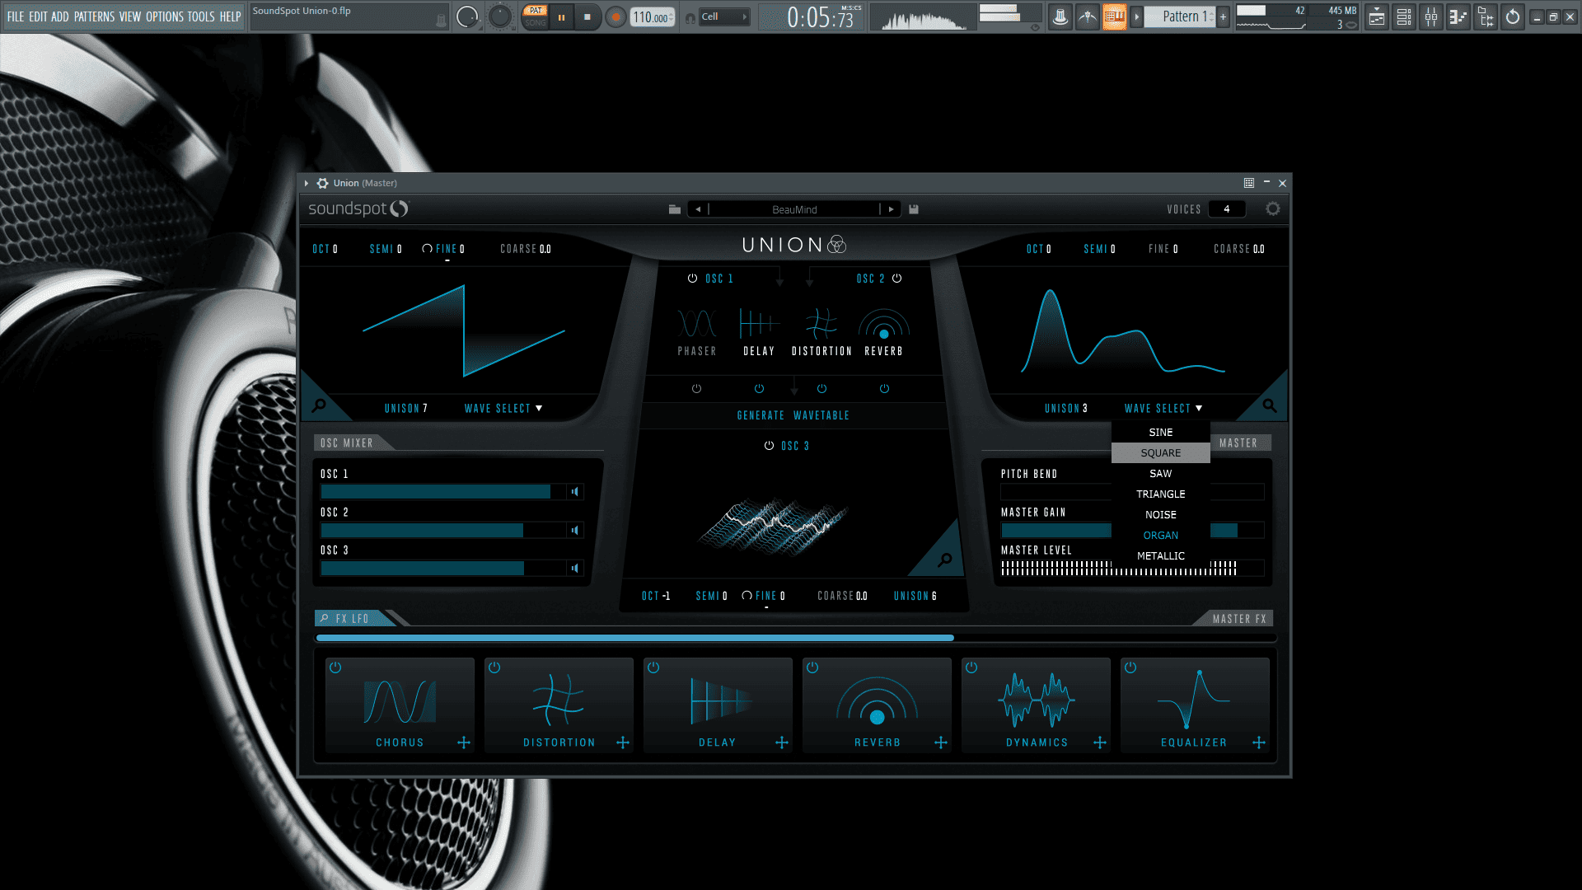
Task: Toggle power under center DELAY effect
Action: click(x=759, y=389)
